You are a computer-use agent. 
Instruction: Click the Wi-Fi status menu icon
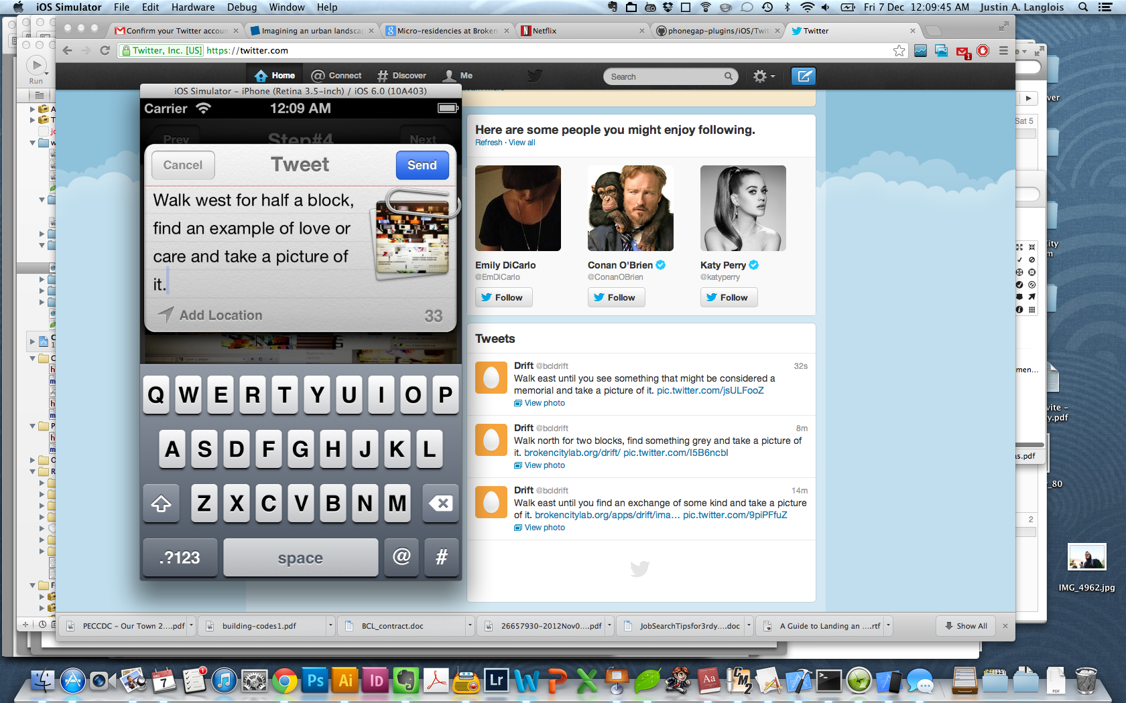click(x=808, y=7)
